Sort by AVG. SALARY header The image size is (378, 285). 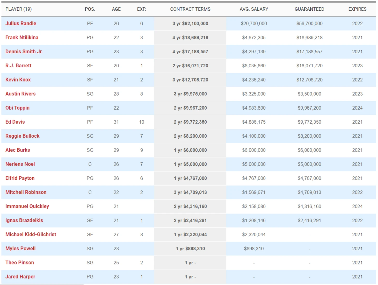coord(254,9)
